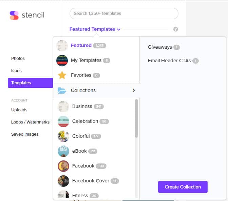Focus the Search templates field
The width and height of the screenshot is (228, 201).
124,14
